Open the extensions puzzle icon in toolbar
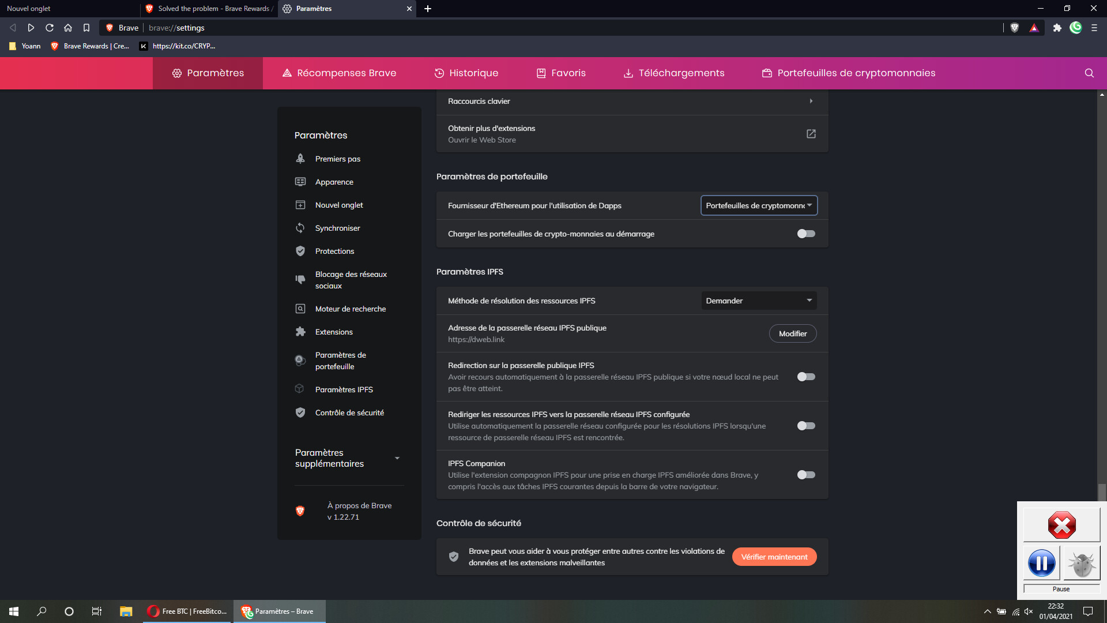 pyautogui.click(x=1057, y=28)
